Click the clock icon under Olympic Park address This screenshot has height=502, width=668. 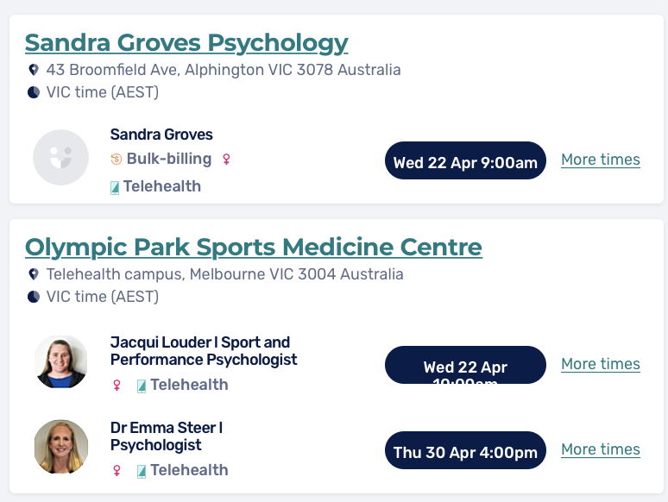tap(34, 297)
